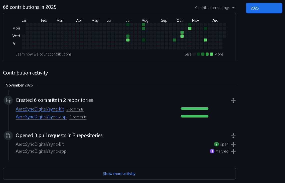Click the pull request icon beside "Opened 3 pull requests"
The height and width of the screenshot is (183, 285).
(x=8, y=135)
